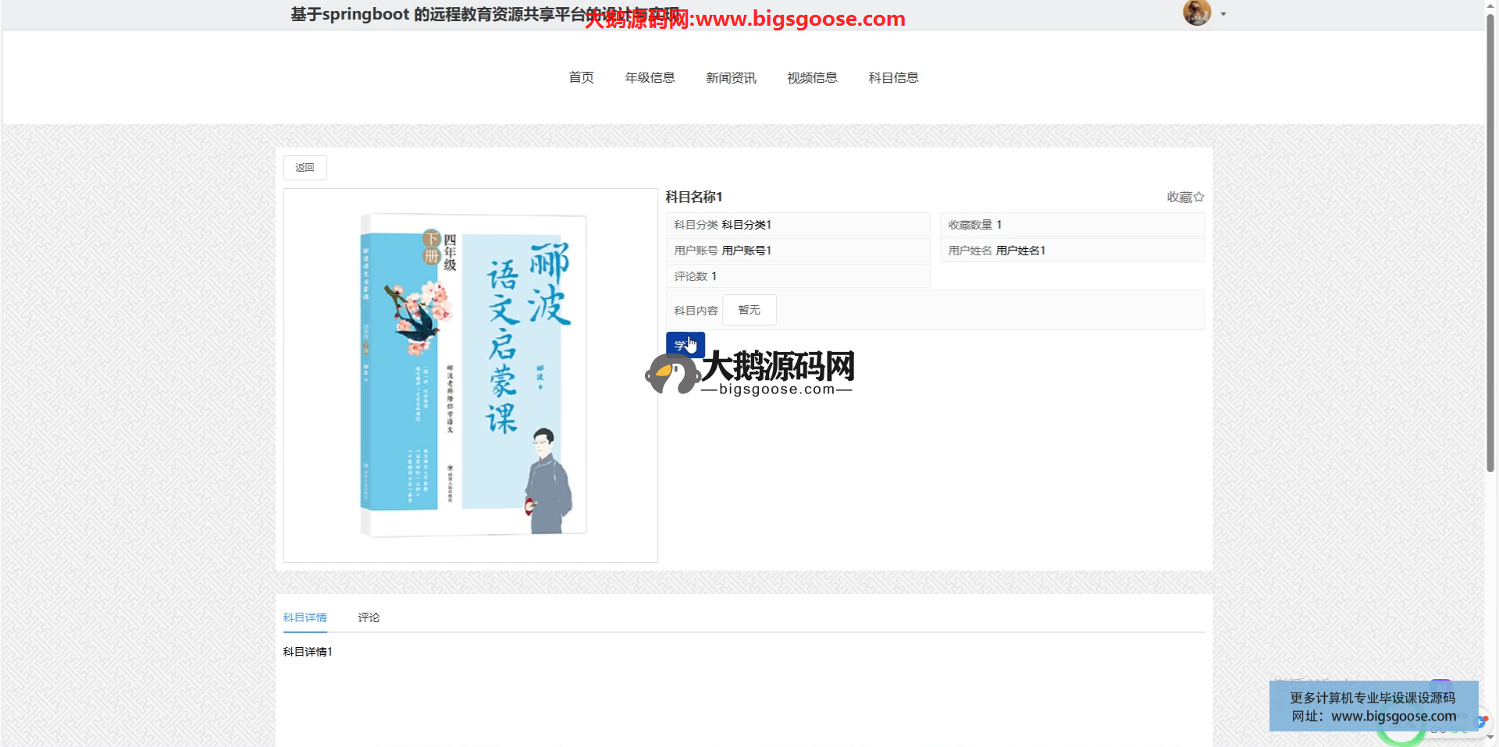Screen dimensions: 1499x747
Task: Click the blue plus floating widget icon
Action: point(1481,721)
